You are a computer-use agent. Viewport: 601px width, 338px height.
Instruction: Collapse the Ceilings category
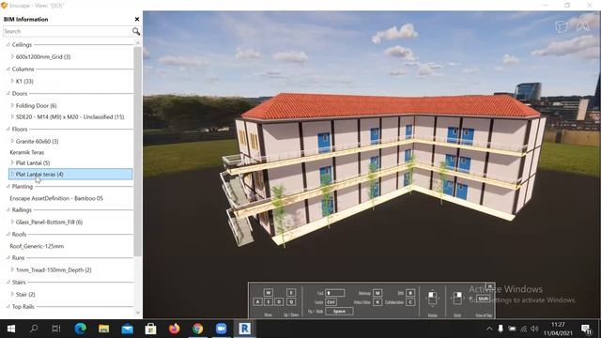[x=8, y=45]
